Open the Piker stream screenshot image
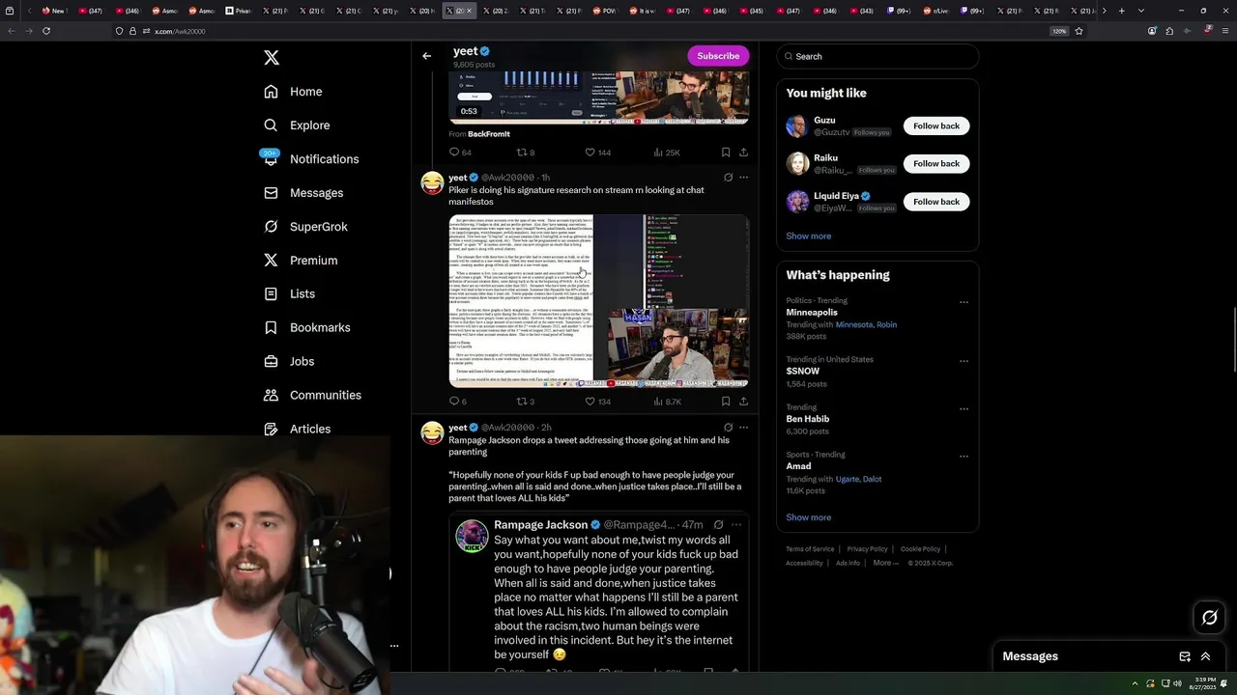This screenshot has height=695, width=1237. click(x=598, y=301)
